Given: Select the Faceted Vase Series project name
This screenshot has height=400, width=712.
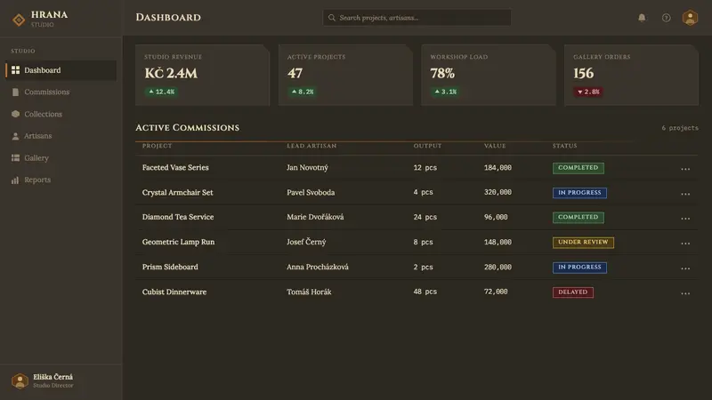Looking at the screenshot, I should coord(175,167).
